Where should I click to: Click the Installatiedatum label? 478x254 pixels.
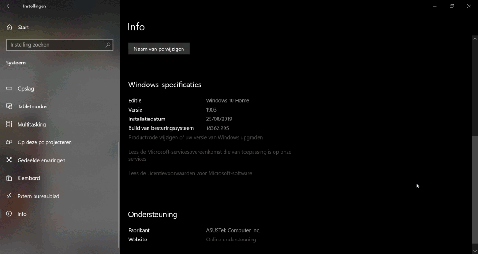(147, 119)
